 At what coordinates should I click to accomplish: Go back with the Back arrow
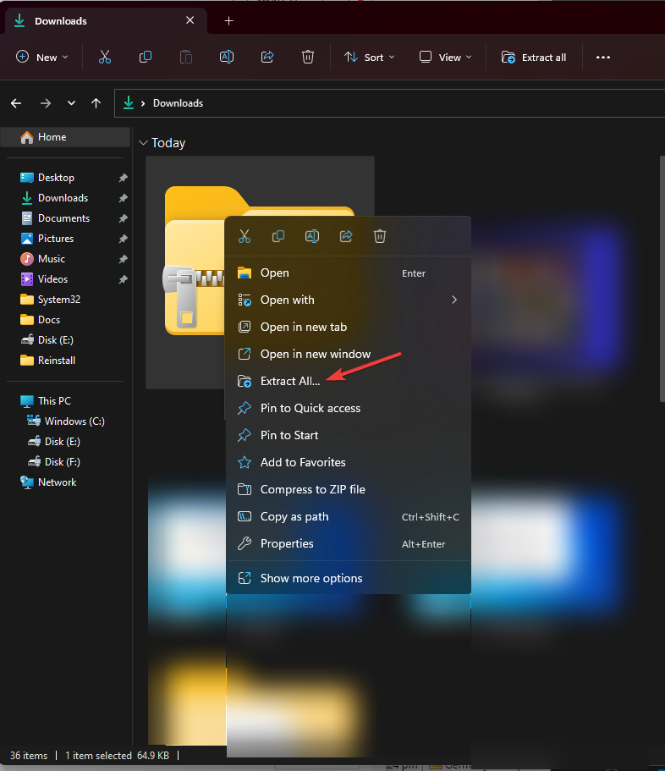(16, 103)
